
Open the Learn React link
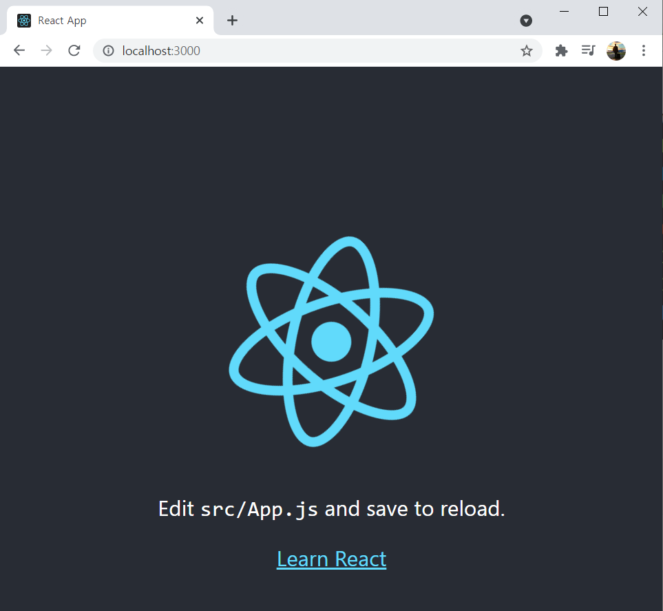tap(332, 559)
